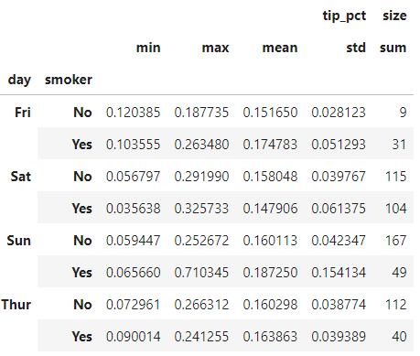Click the Thur row label

pos(16,305)
